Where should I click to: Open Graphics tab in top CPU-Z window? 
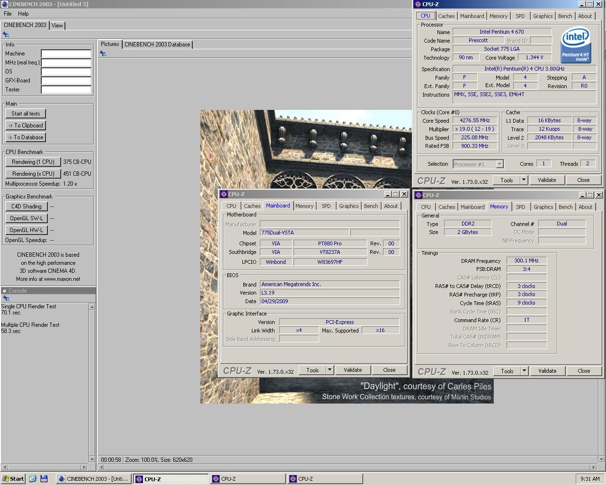point(543,16)
